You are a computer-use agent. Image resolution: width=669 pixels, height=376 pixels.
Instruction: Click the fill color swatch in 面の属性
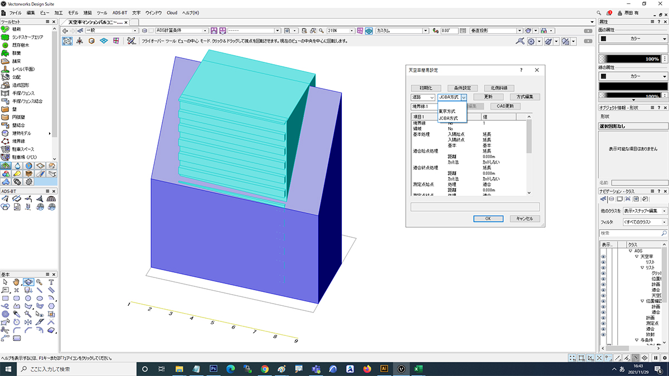pyautogui.click(x=633, y=48)
